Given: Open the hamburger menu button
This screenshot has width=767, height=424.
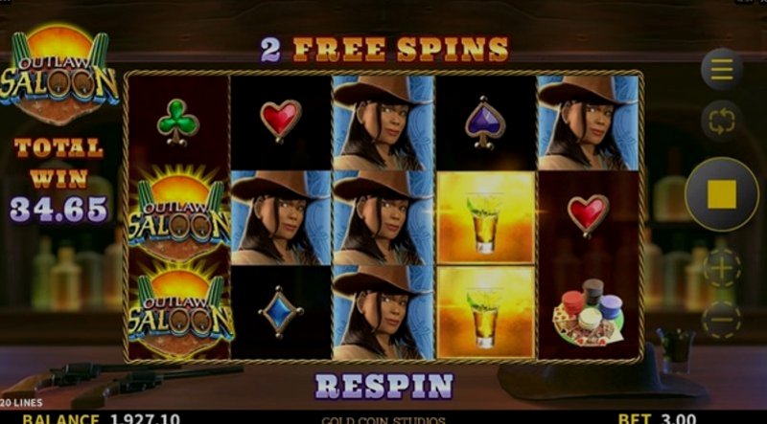Looking at the screenshot, I should point(722,69).
